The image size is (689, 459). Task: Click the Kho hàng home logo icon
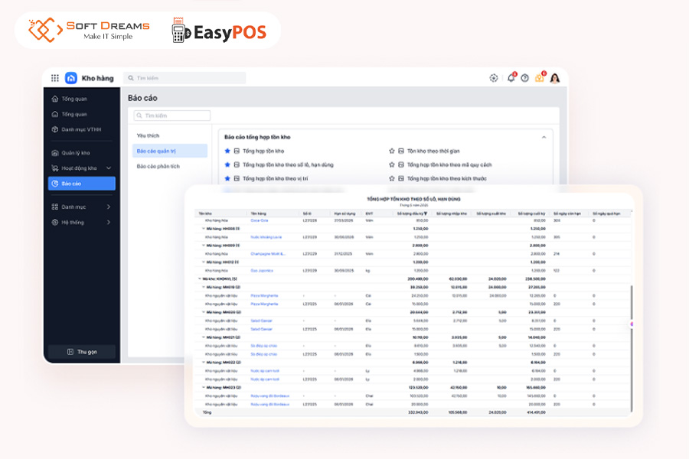click(x=71, y=78)
